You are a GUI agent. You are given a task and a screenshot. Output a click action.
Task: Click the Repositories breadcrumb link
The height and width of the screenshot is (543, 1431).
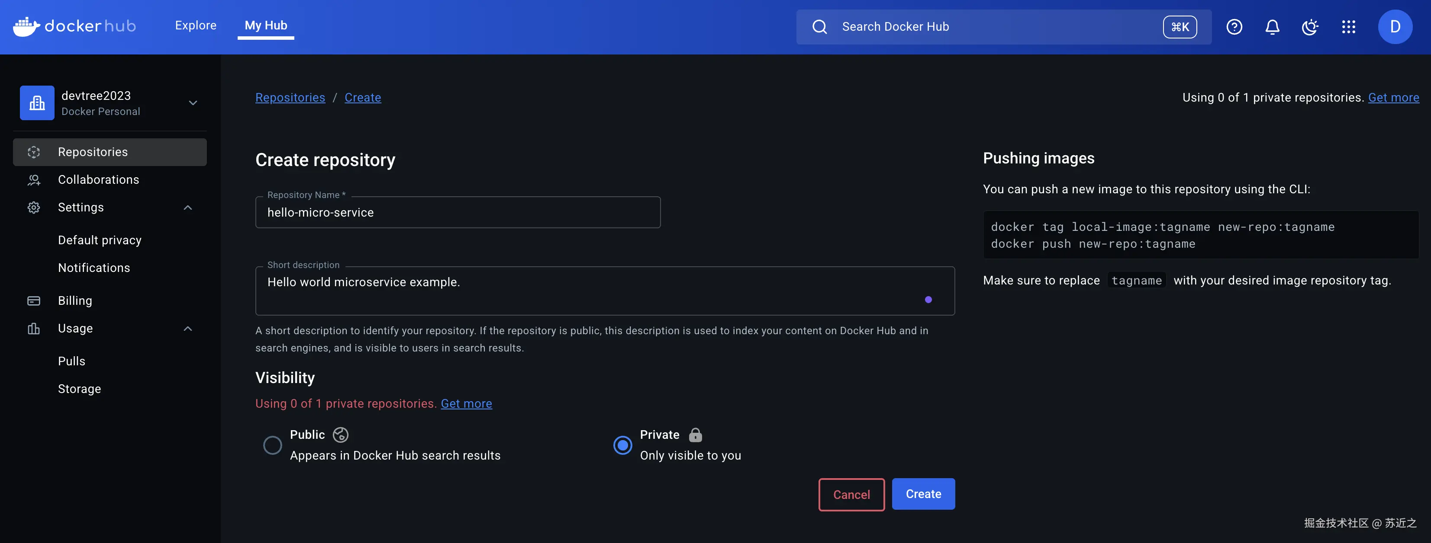coord(290,98)
